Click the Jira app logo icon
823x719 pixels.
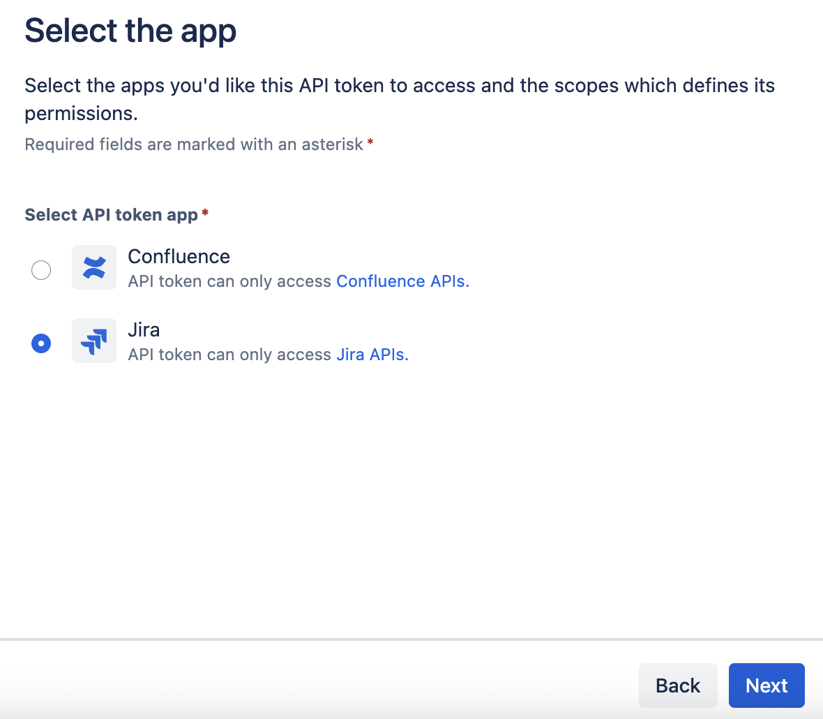coord(94,341)
